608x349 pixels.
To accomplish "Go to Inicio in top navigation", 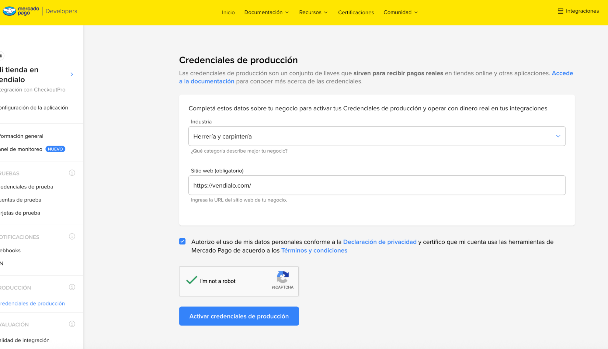I will 228,12.
